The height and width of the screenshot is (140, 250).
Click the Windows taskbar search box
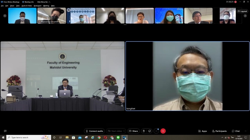click(x=27, y=138)
